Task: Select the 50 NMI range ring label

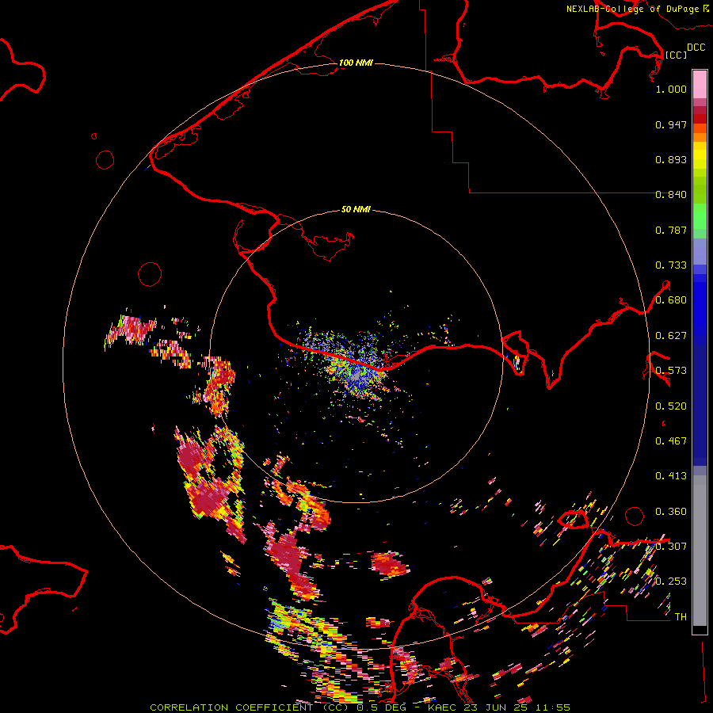Action: click(x=356, y=209)
